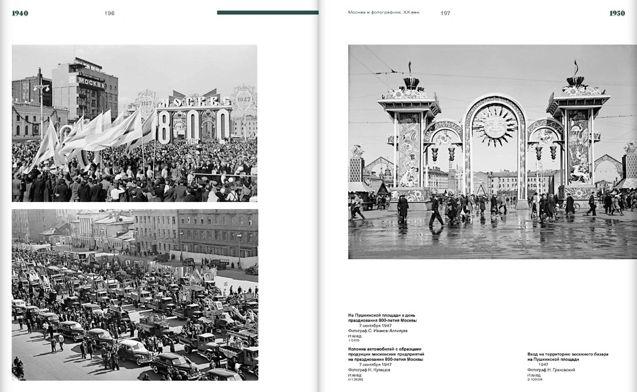The width and height of the screenshot is (637, 392).
Task: Click the first 7 сентября 1947 date
Action: 375,326
